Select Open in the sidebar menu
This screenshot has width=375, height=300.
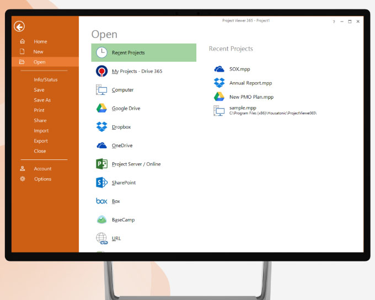(40, 62)
